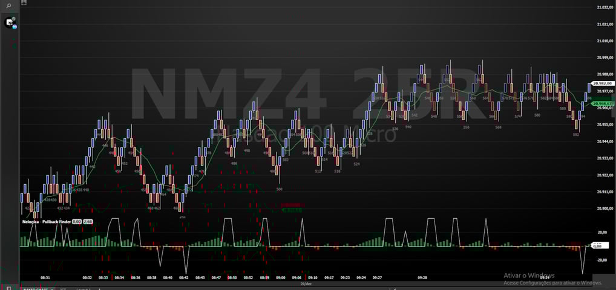Image resolution: width=616 pixels, height=290 pixels.
Task: Click the 08:34 time axis label
Action: click(119, 277)
